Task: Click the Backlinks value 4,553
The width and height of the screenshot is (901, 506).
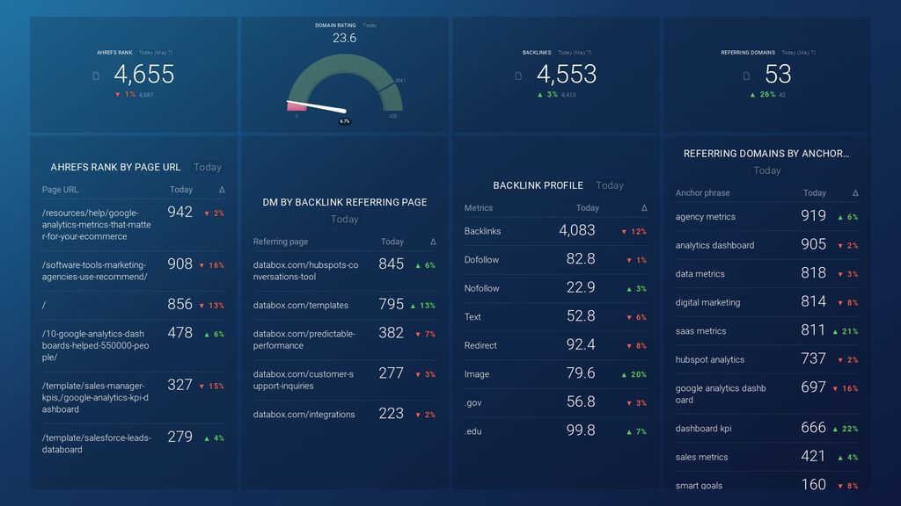Action: (x=567, y=74)
